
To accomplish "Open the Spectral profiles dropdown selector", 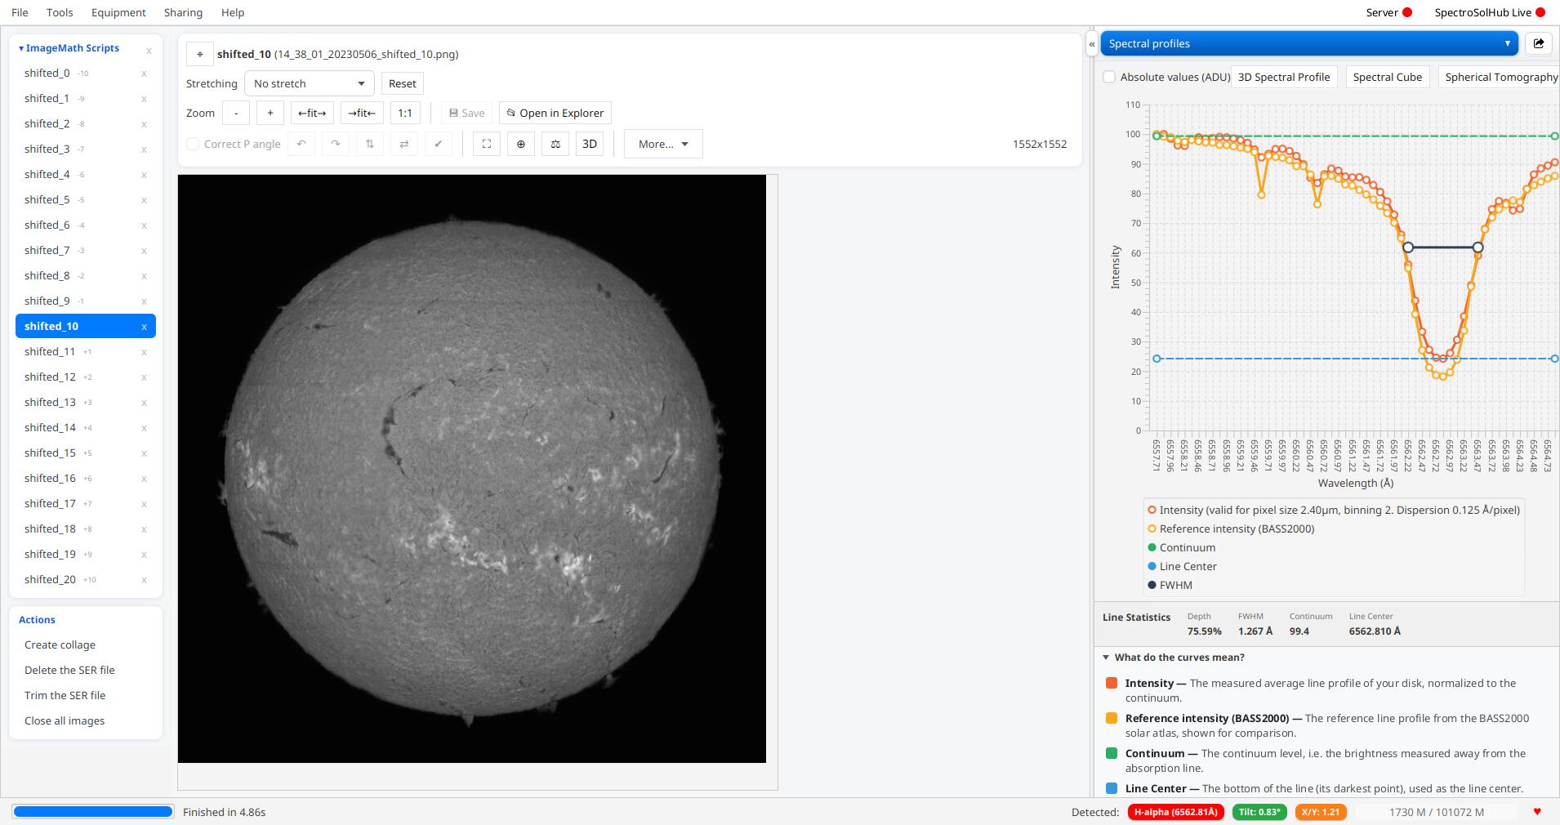I will coord(1309,43).
